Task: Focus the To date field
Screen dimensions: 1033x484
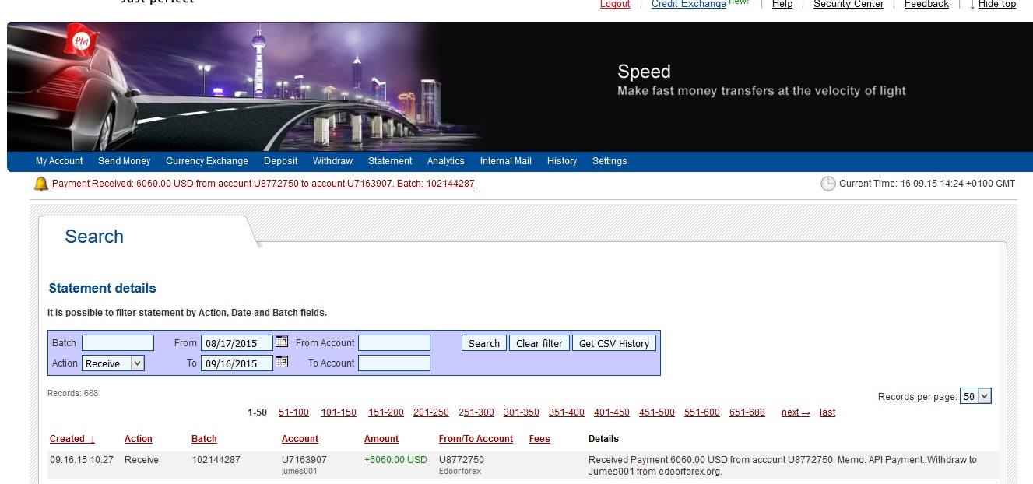Action: (237, 363)
